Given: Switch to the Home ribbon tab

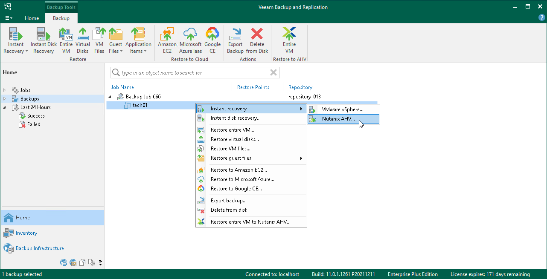Looking at the screenshot, I should pyautogui.click(x=32, y=18).
